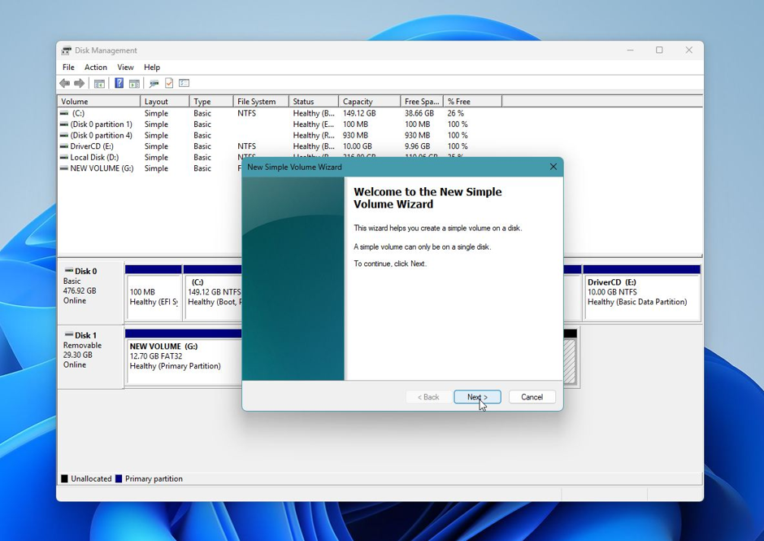Viewport: 764px width, 541px height.
Task: Click the document with red checkmark icon
Action: (x=169, y=83)
